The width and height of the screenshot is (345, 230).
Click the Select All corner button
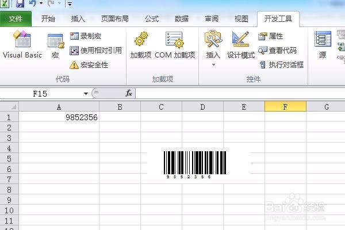click(x=9, y=107)
